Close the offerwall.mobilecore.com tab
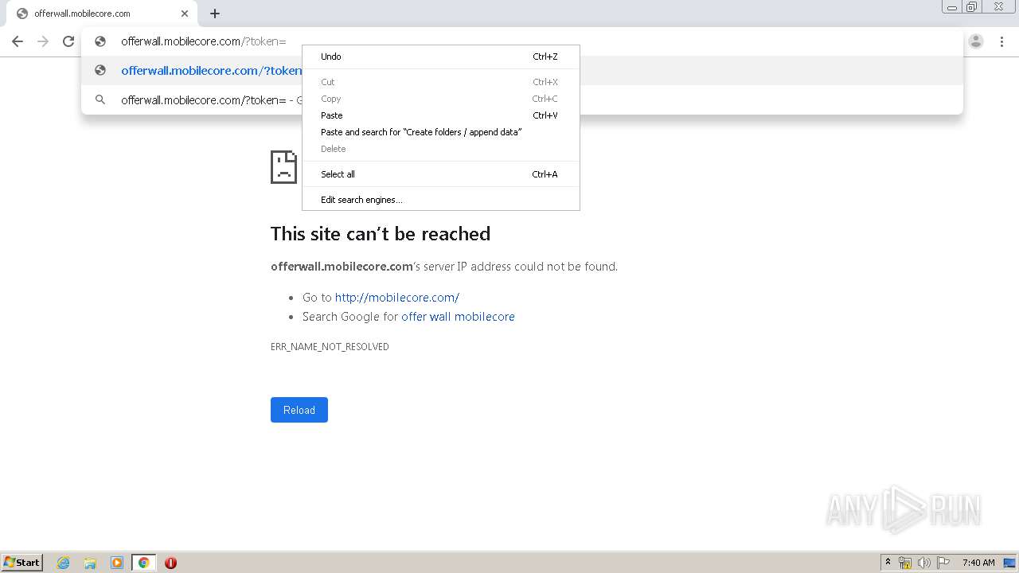The width and height of the screenshot is (1019, 573). tap(185, 14)
